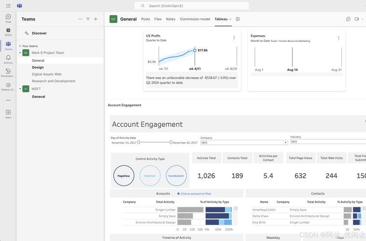The image size is (366, 241).
Task: Open the Tableau tab dropdown chevron
Action: click(230, 19)
